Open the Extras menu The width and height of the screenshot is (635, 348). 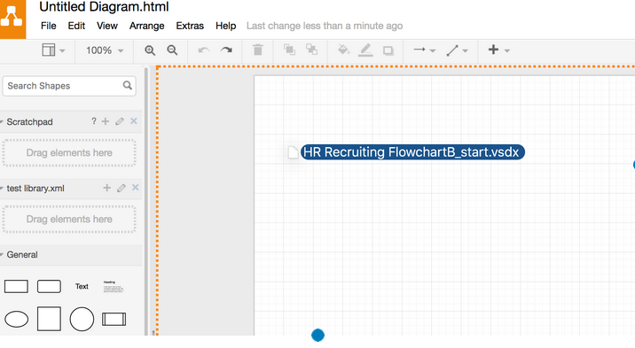click(x=190, y=26)
